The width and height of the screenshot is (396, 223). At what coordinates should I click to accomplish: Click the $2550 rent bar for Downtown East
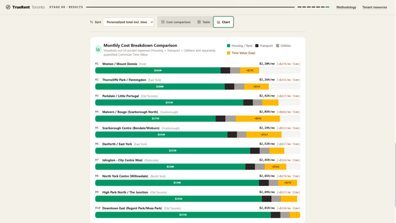coord(183,215)
